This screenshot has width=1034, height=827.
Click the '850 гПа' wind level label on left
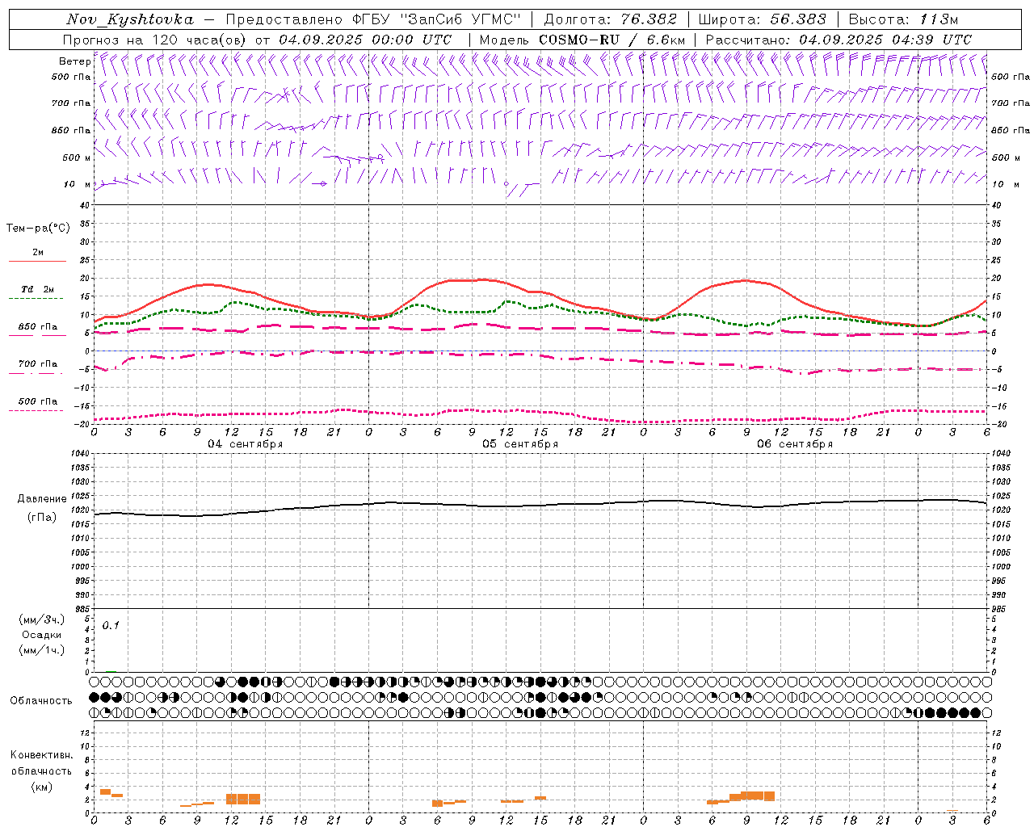[x=71, y=130]
